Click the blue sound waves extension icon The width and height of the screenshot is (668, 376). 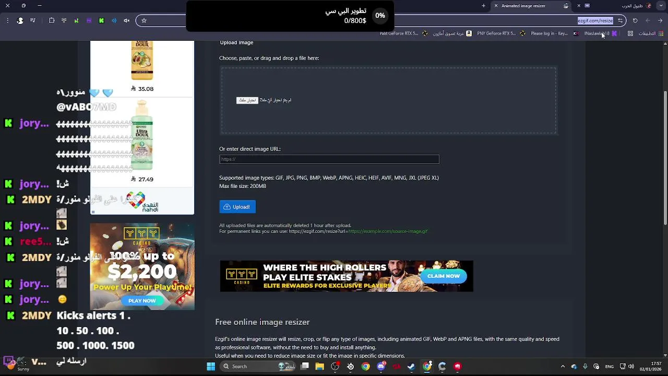click(114, 20)
